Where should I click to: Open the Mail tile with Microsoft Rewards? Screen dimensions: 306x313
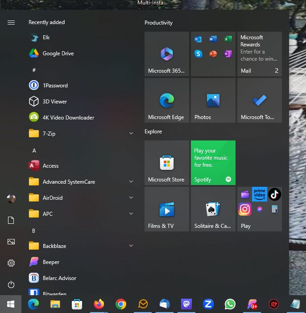point(260,54)
